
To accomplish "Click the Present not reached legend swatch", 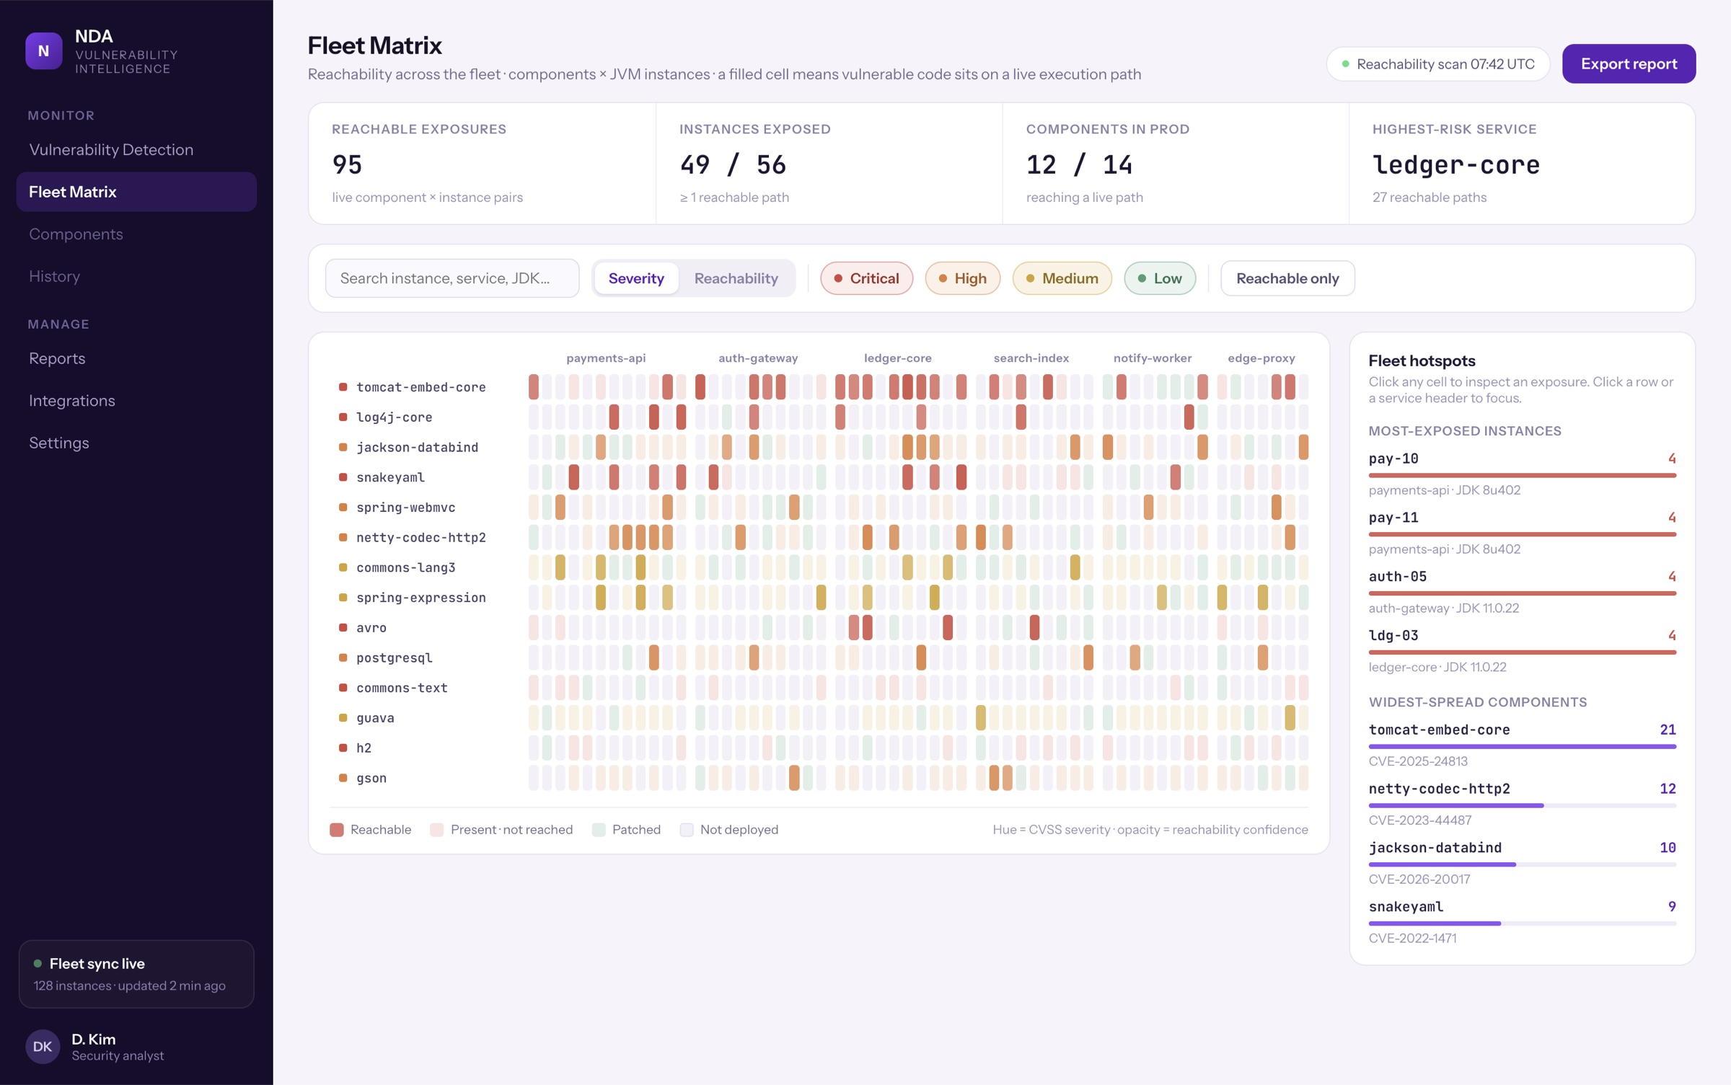I will pyautogui.click(x=436, y=830).
